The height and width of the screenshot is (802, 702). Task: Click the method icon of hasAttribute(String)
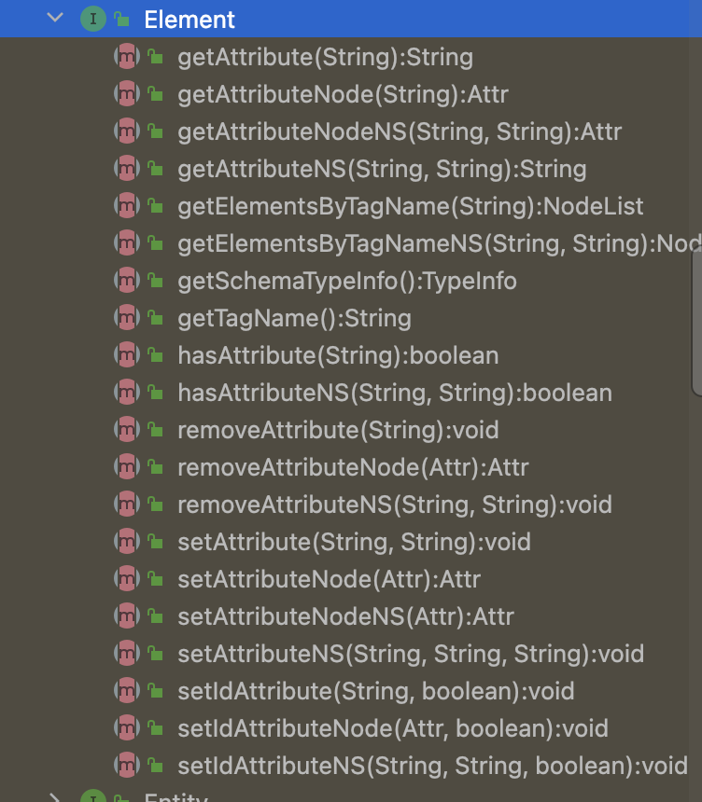coord(127,355)
